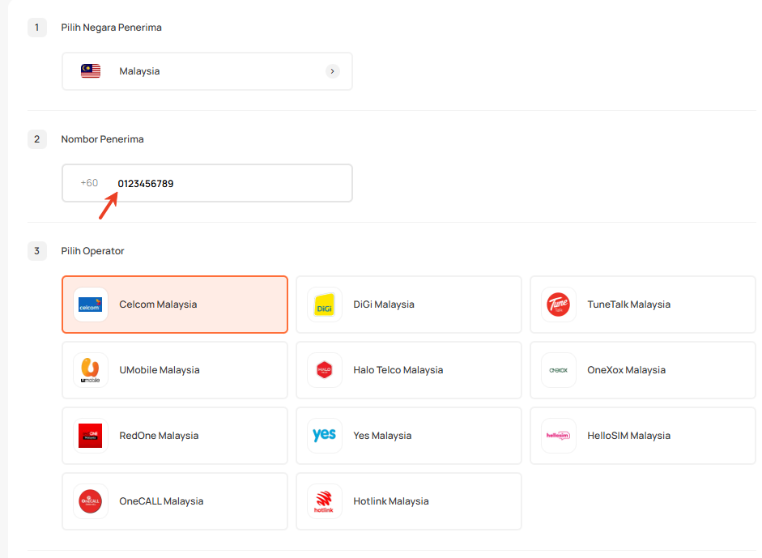The height and width of the screenshot is (558, 762).
Task: Click the chevron arrow beside Malaysia
Action: tap(332, 71)
